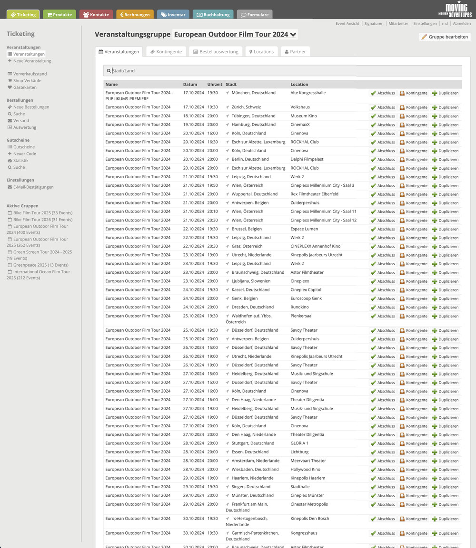This screenshot has width=476, height=548.
Task: Switch to the Bestellauswertung tab
Action: (x=215, y=52)
